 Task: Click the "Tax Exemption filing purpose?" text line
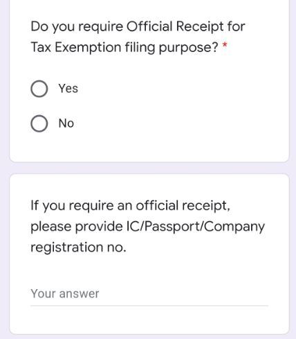(x=124, y=48)
